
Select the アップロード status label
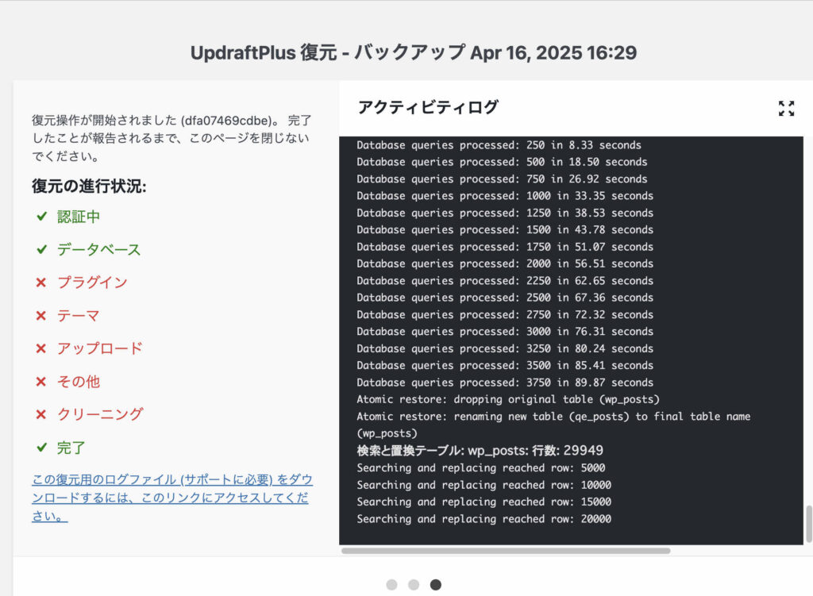point(99,348)
